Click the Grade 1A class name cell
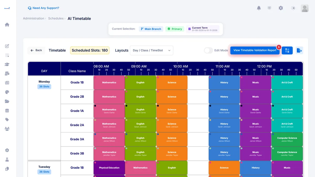 [77, 111]
